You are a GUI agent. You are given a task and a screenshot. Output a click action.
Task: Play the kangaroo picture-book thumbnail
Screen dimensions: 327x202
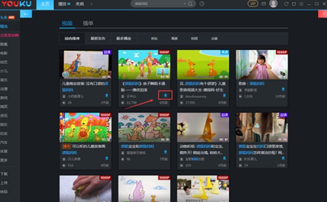click(x=86, y=65)
